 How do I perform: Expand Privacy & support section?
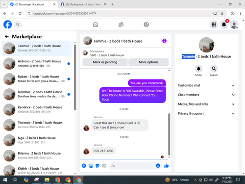[206, 113]
